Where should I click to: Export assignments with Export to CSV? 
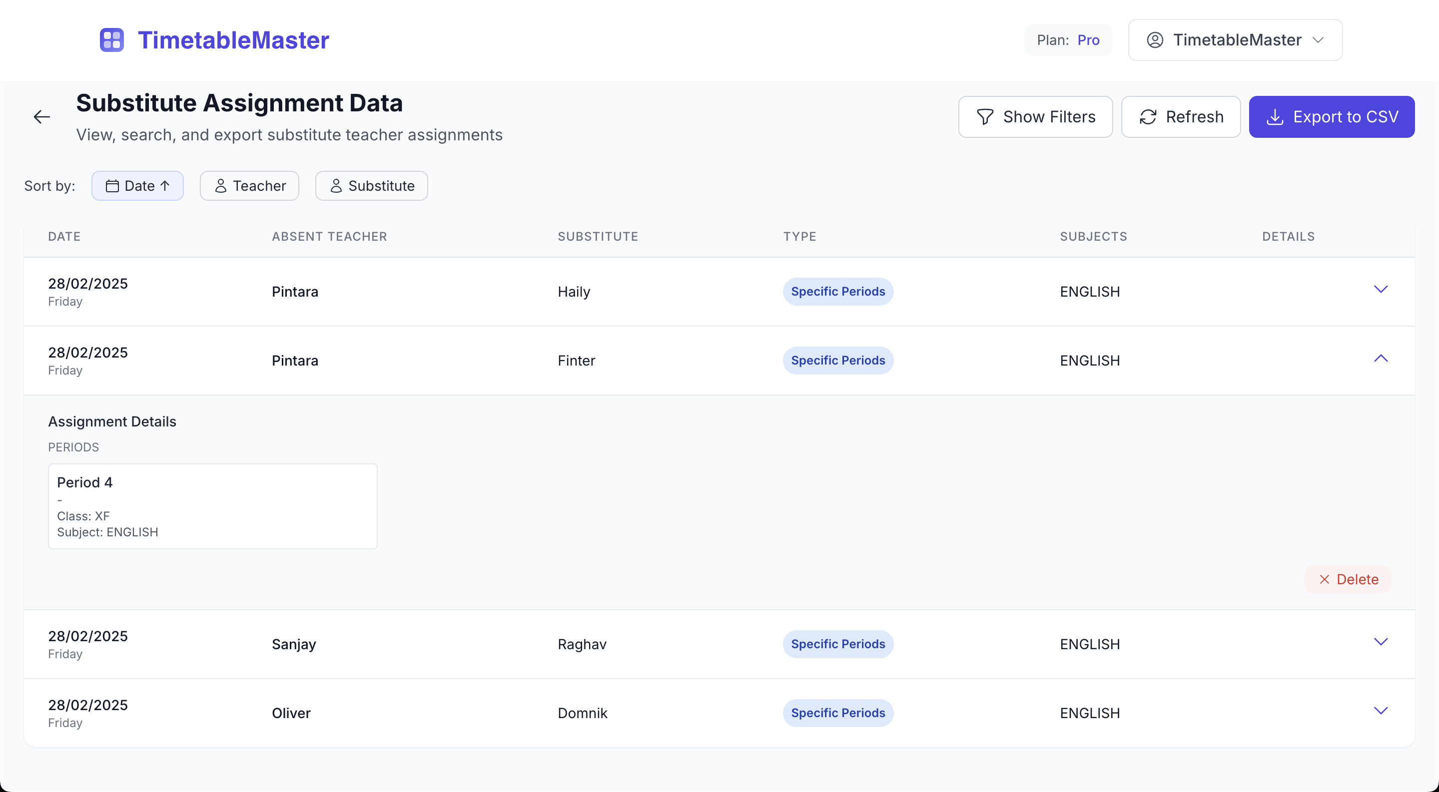coord(1332,117)
